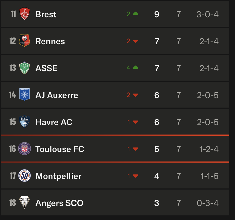This screenshot has width=235, height=220.
Task: Click the Brest club crest
Action: (25, 14)
